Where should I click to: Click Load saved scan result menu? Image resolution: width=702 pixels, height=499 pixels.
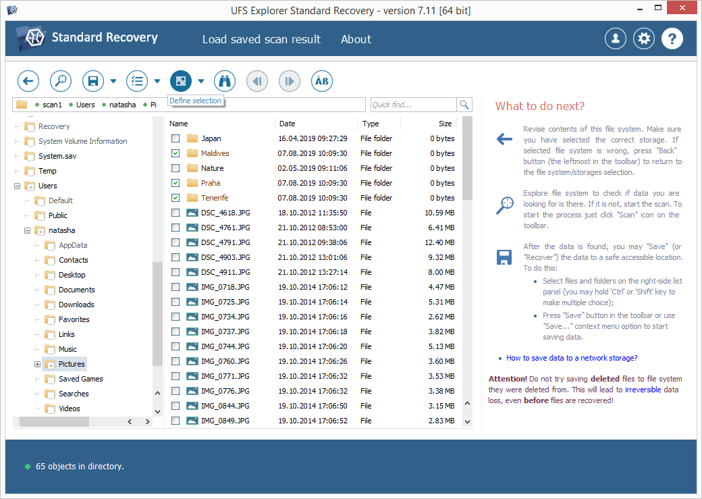pyautogui.click(x=261, y=39)
